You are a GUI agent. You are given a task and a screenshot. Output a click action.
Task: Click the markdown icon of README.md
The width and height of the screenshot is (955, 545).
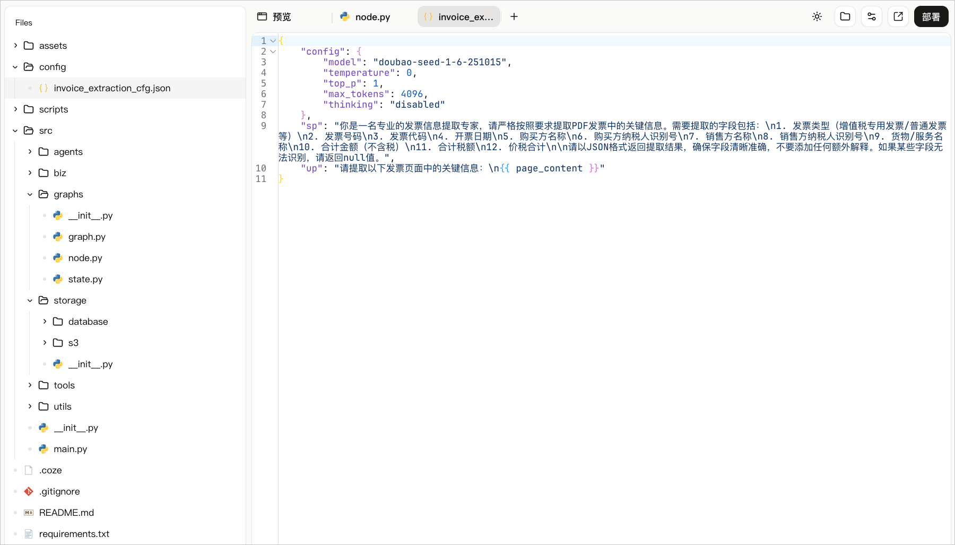coord(29,513)
